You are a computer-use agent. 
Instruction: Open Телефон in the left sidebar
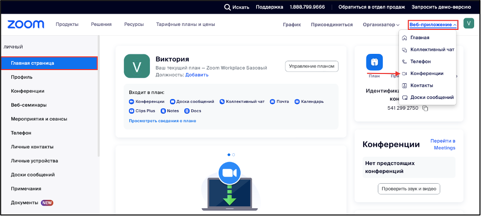pos(21,133)
